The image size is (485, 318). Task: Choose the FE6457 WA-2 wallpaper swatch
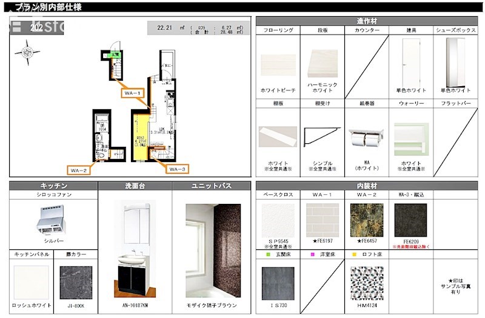click(366, 220)
